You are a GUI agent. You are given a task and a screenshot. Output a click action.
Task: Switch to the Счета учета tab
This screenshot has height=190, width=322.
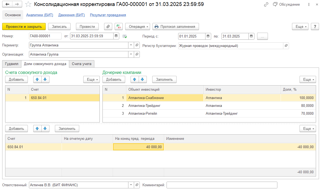point(81,64)
